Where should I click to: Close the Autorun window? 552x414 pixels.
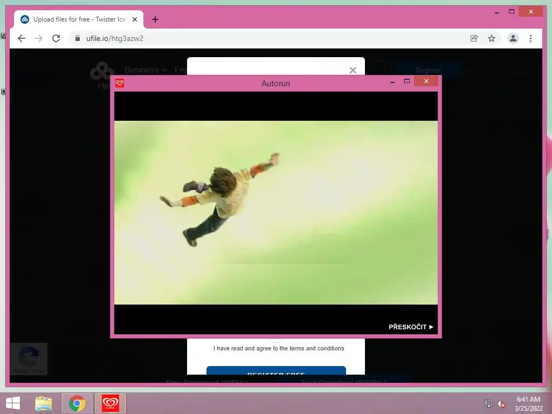click(x=426, y=81)
